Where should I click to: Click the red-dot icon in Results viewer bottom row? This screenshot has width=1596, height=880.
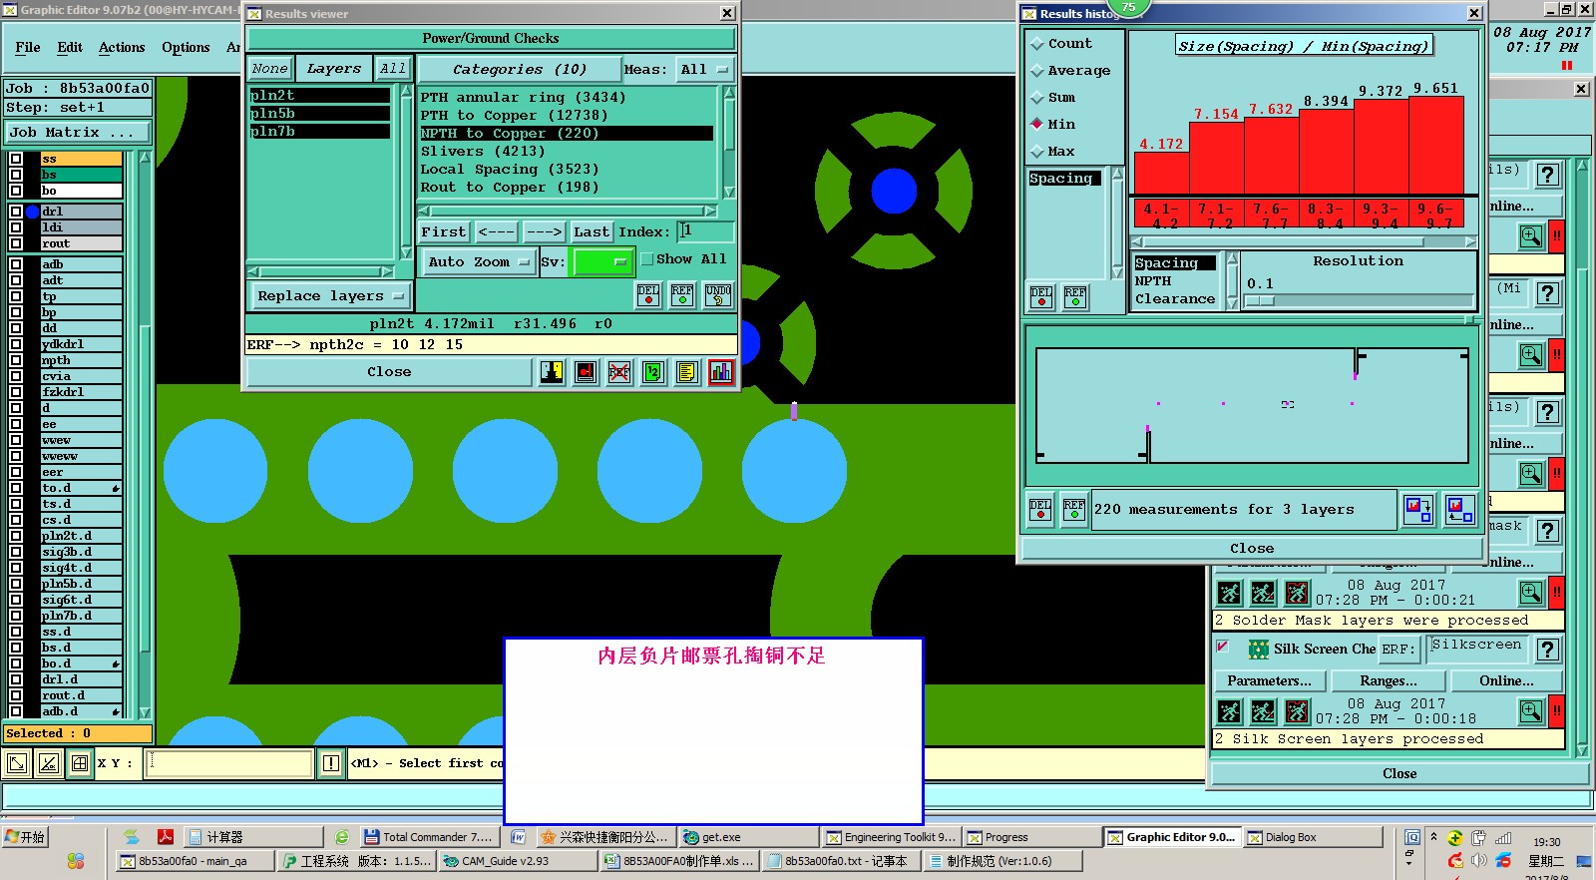pyautogui.click(x=586, y=372)
